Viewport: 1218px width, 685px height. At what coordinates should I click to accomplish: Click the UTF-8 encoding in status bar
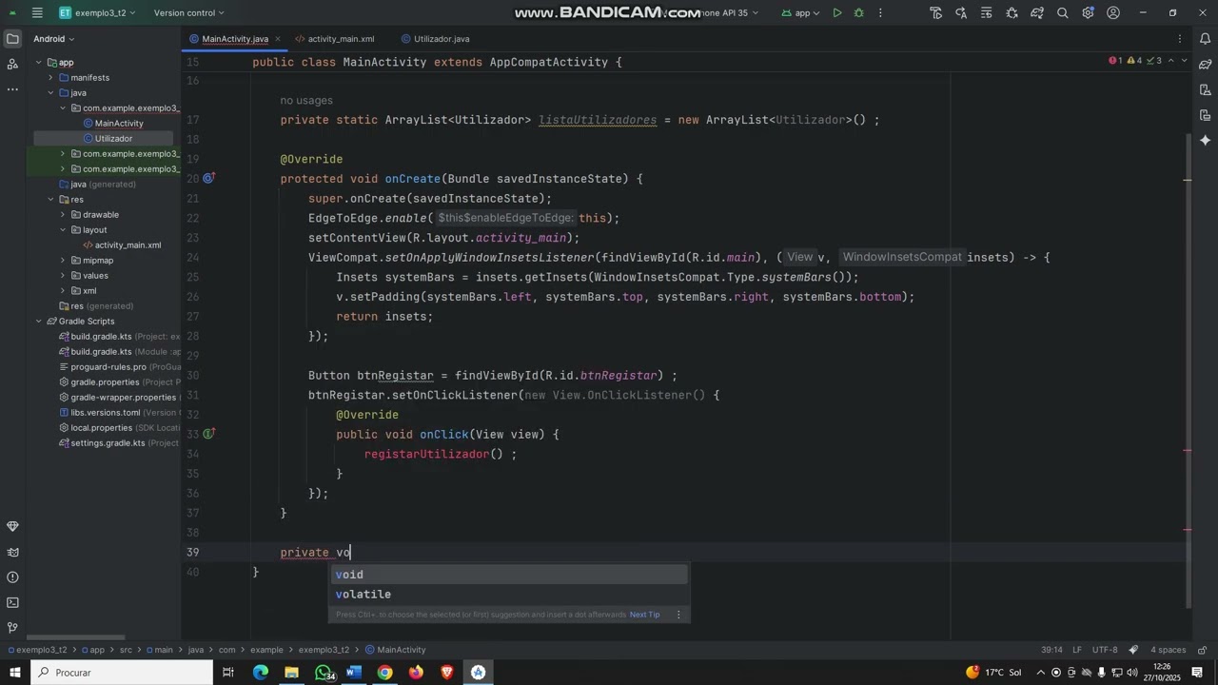(1105, 650)
